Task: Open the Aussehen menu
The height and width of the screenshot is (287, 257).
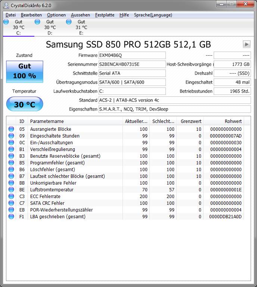Action: pos(80,15)
